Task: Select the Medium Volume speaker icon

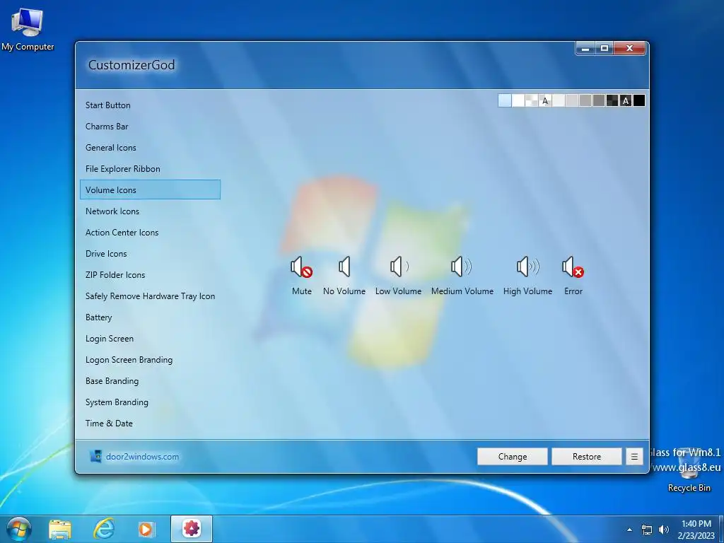Action: tap(461, 267)
